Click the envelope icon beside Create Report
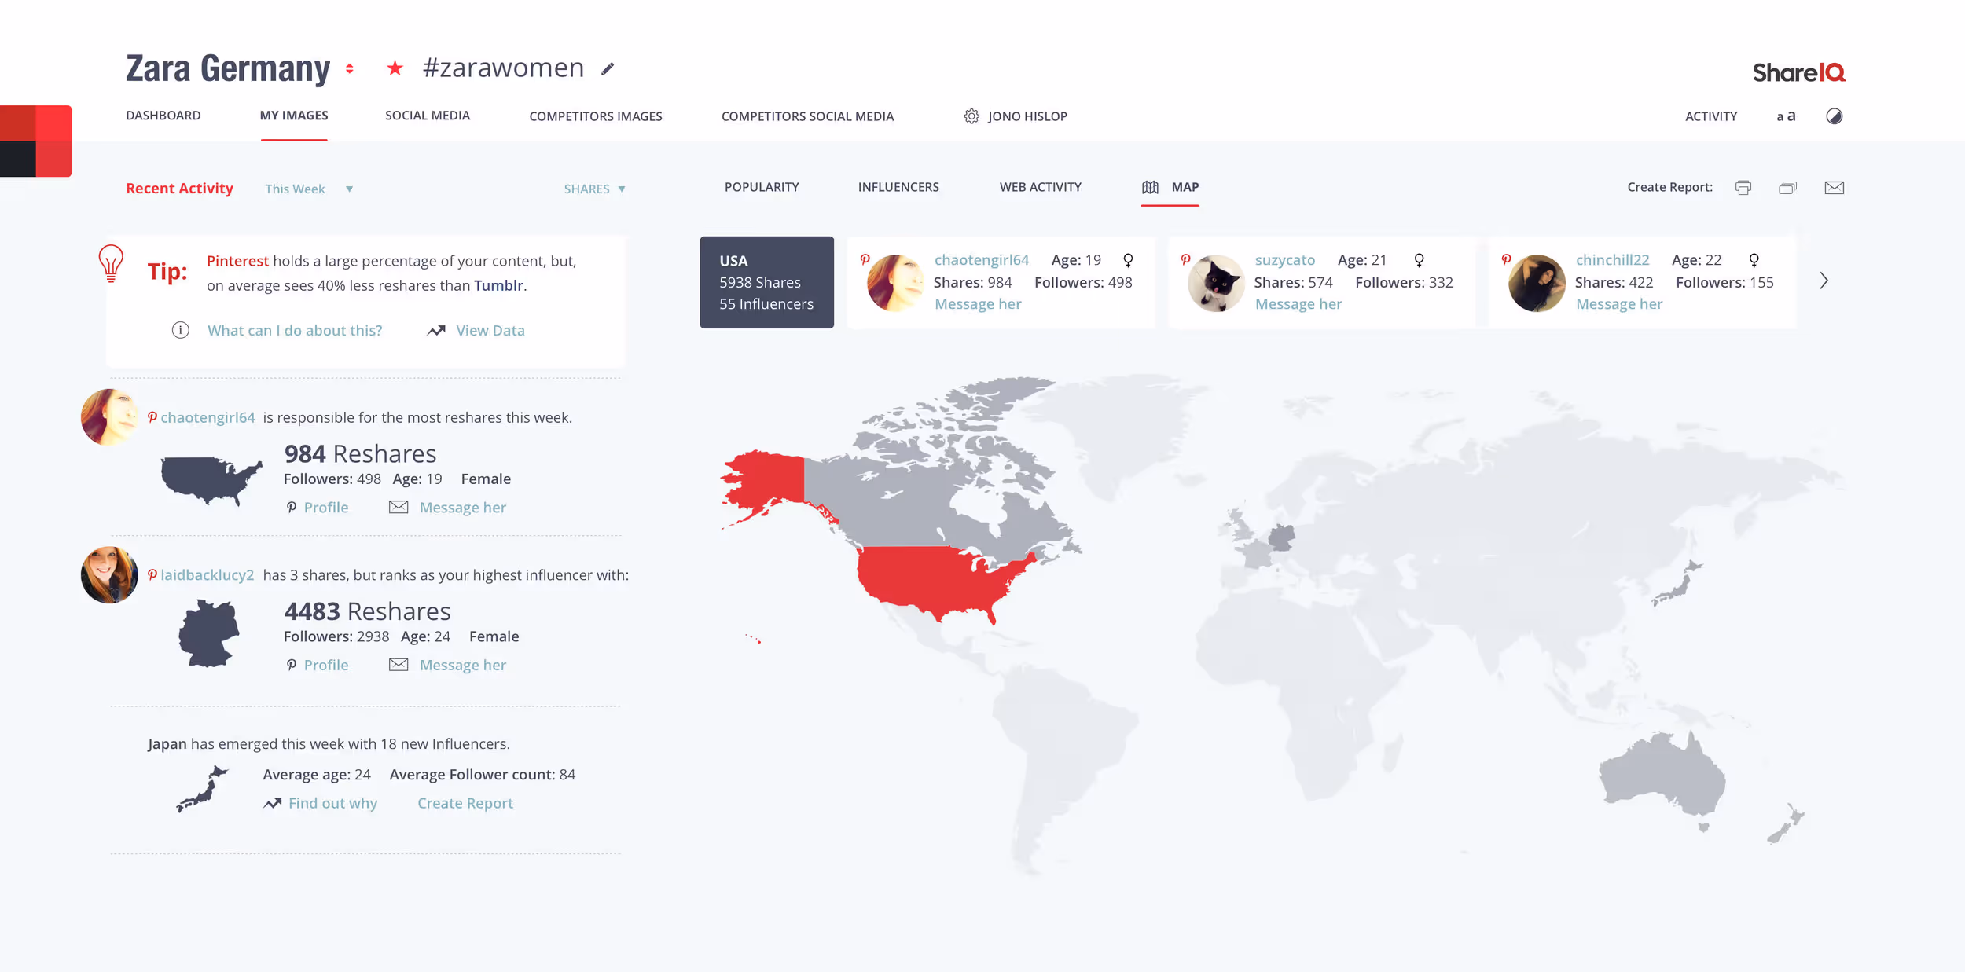 pyautogui.click(x=1834, y=188)
